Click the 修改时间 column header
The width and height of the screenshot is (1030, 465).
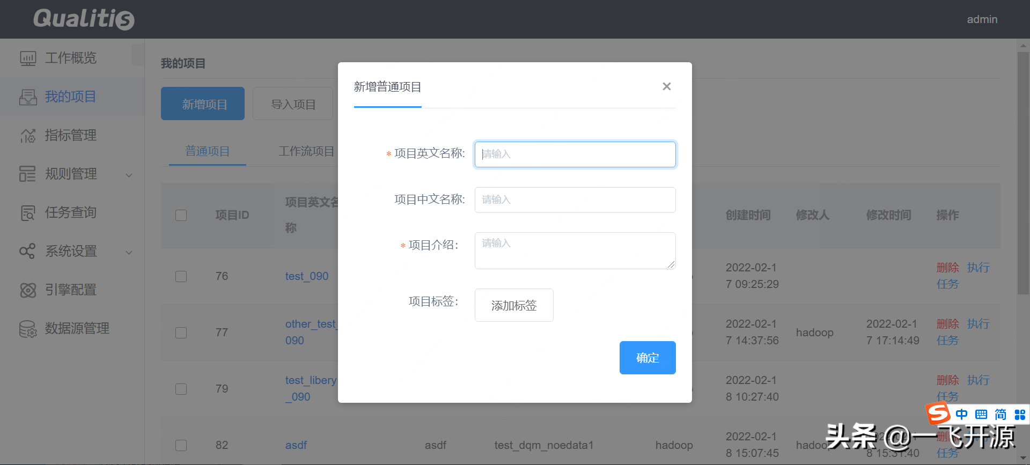click(889, 215)
